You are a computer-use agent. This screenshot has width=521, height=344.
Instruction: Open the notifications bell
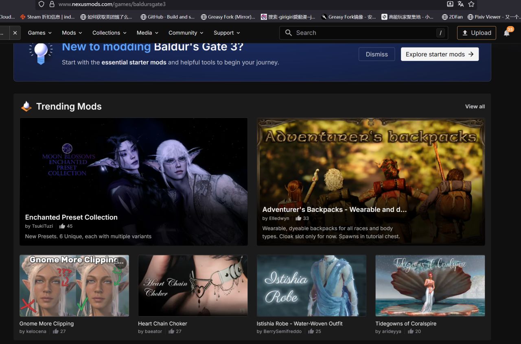pyautogui.click(x=507, y=33)
